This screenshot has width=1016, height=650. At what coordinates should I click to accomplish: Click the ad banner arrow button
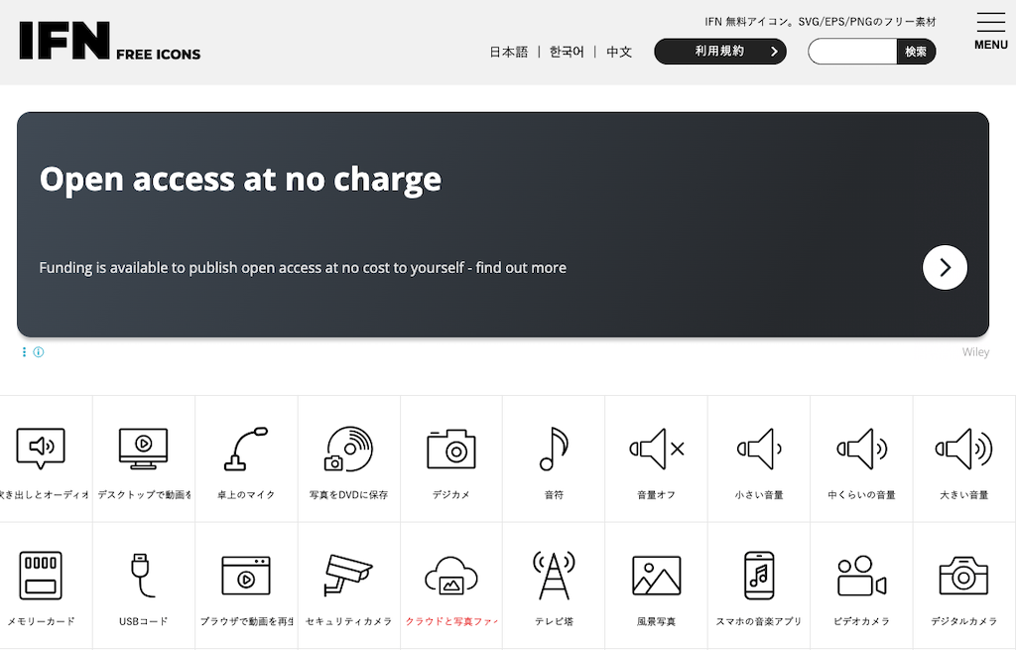point(945,267)
